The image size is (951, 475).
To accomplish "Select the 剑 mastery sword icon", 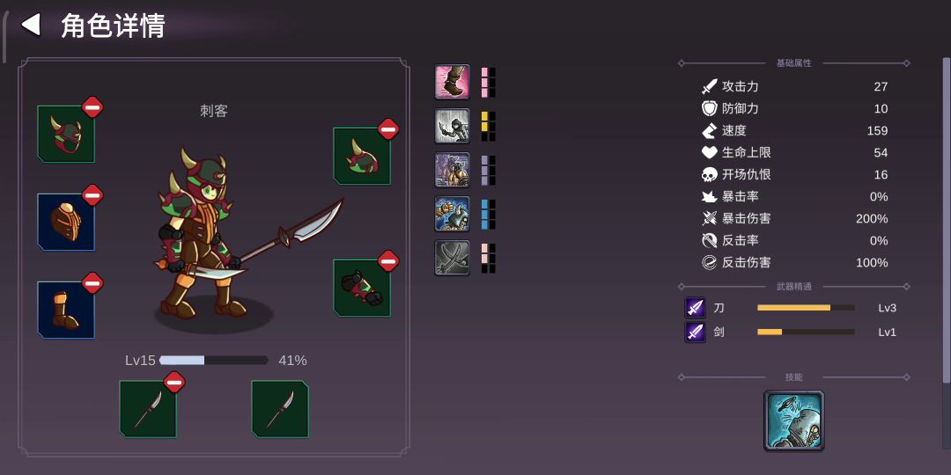I will click(695, 332).
